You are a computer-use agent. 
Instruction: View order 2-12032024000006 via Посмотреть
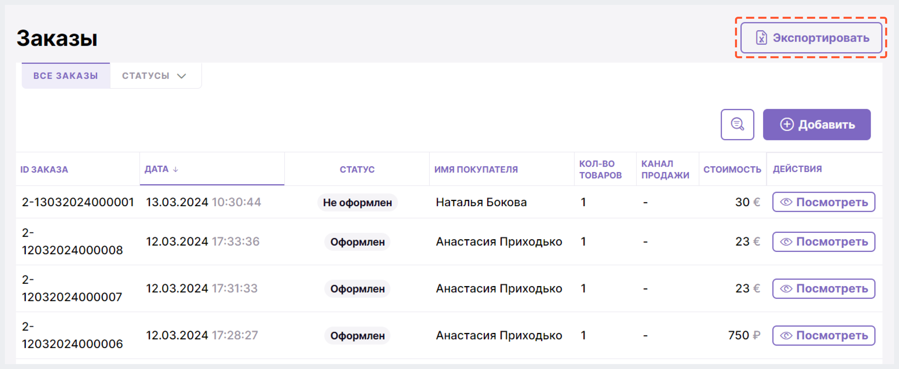coord(824,335)
